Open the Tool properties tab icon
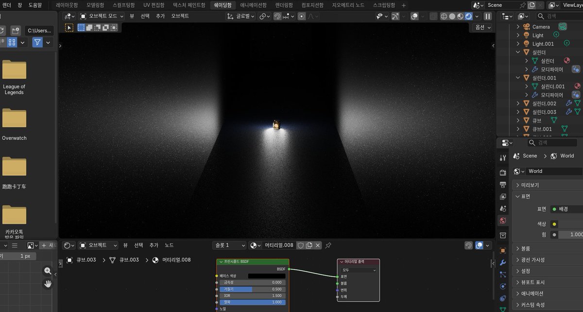 pos(503,157)
